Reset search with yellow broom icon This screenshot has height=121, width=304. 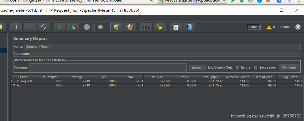[x=160, y=27]
